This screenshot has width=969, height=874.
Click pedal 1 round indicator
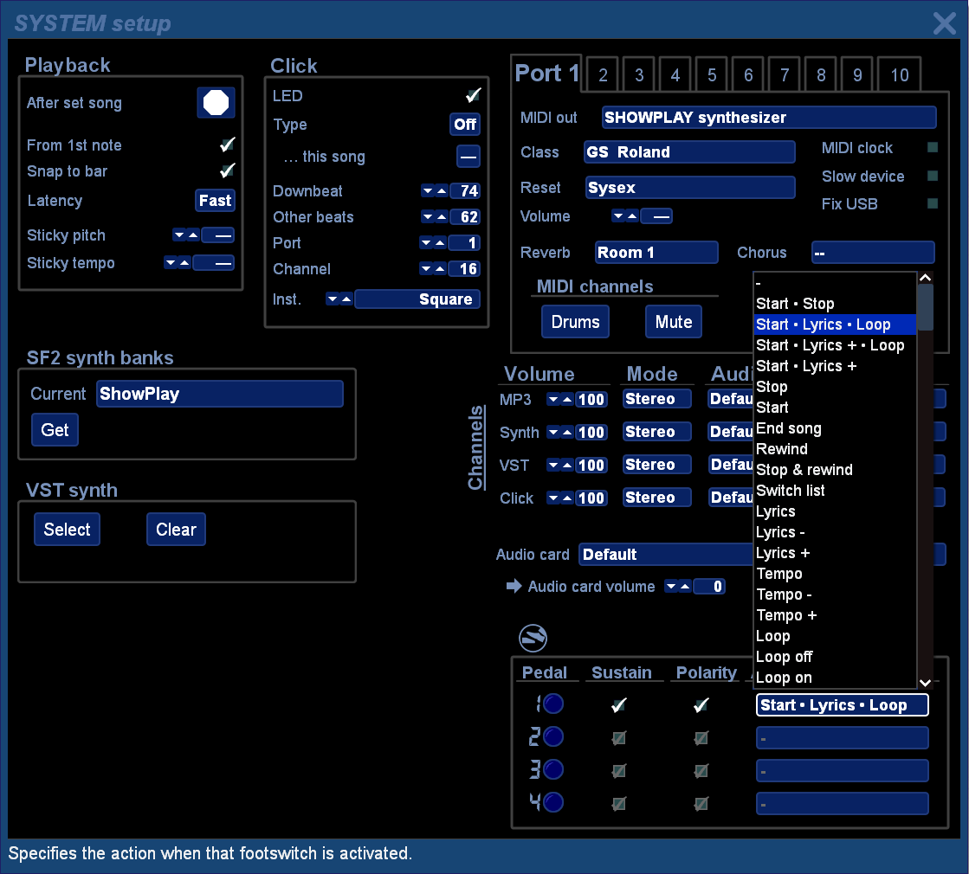(x=552, y=704)
